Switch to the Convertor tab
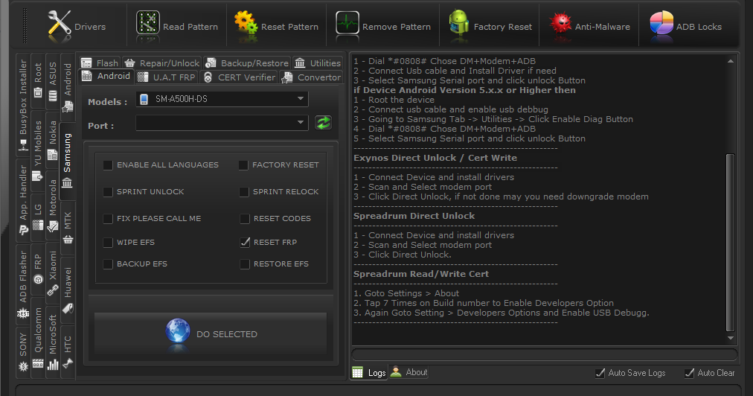The height and width of the screenshot is (396, 753). (x=311, y=77)
